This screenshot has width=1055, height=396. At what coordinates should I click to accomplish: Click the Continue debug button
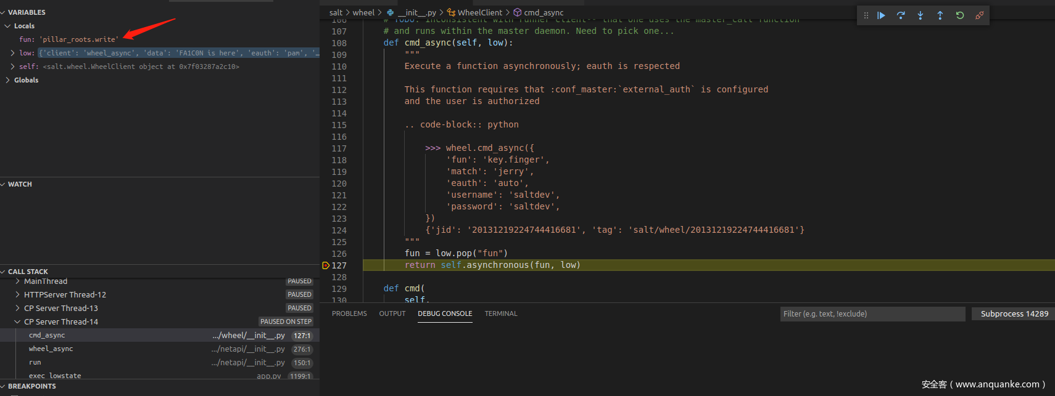[881, 15]
